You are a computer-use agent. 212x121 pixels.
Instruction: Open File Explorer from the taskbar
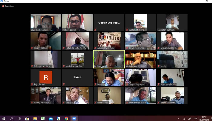coord(35,118)
